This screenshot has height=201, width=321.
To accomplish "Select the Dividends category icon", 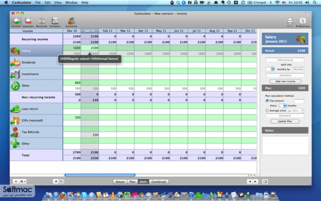I will tap(15, 63).
